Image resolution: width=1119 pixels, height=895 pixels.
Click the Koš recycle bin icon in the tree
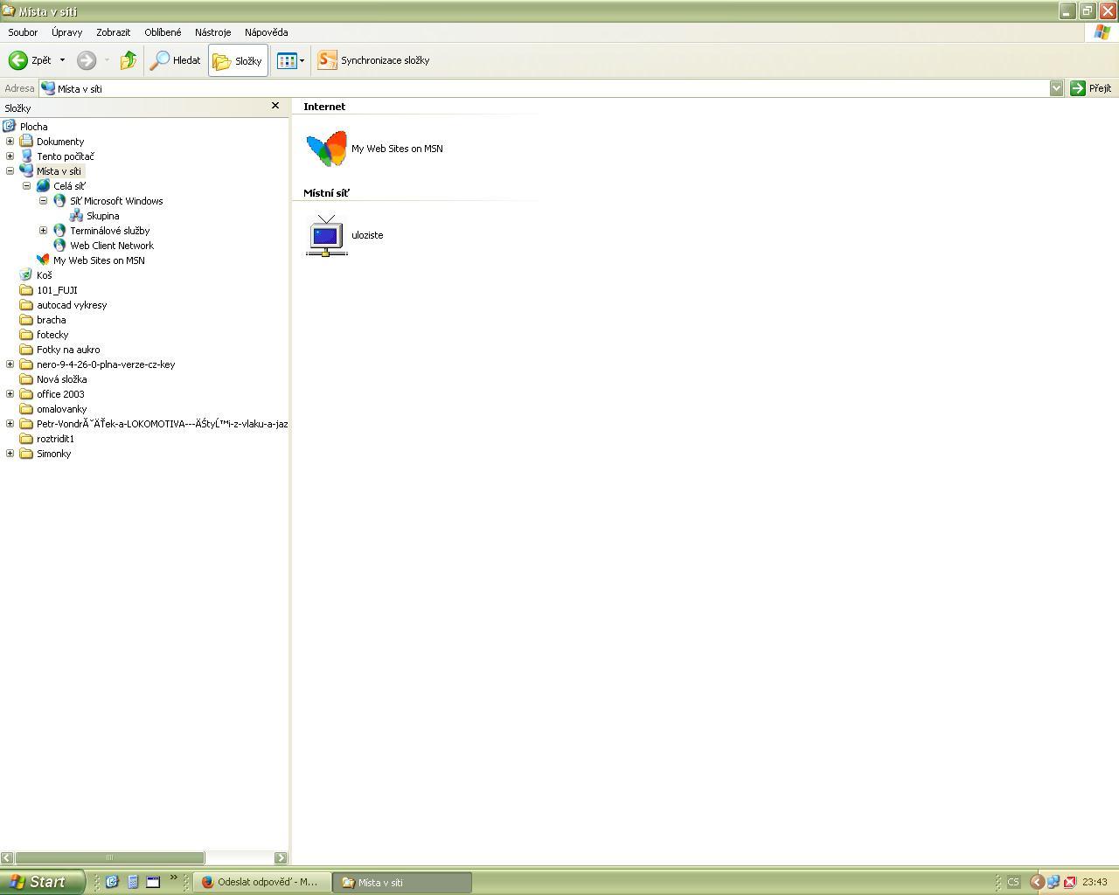tap(26, 275)
